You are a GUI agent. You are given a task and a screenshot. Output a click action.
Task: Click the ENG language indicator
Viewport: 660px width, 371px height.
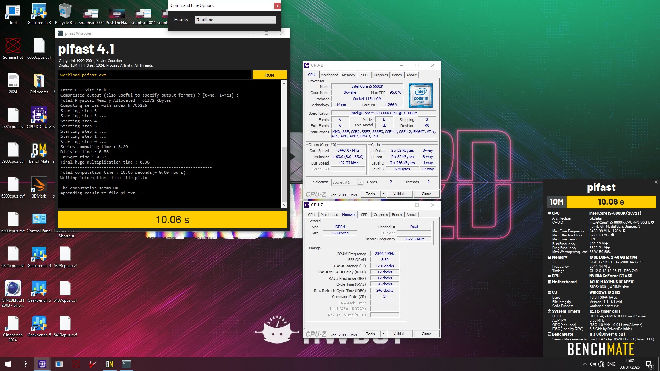tap(611, 364)
